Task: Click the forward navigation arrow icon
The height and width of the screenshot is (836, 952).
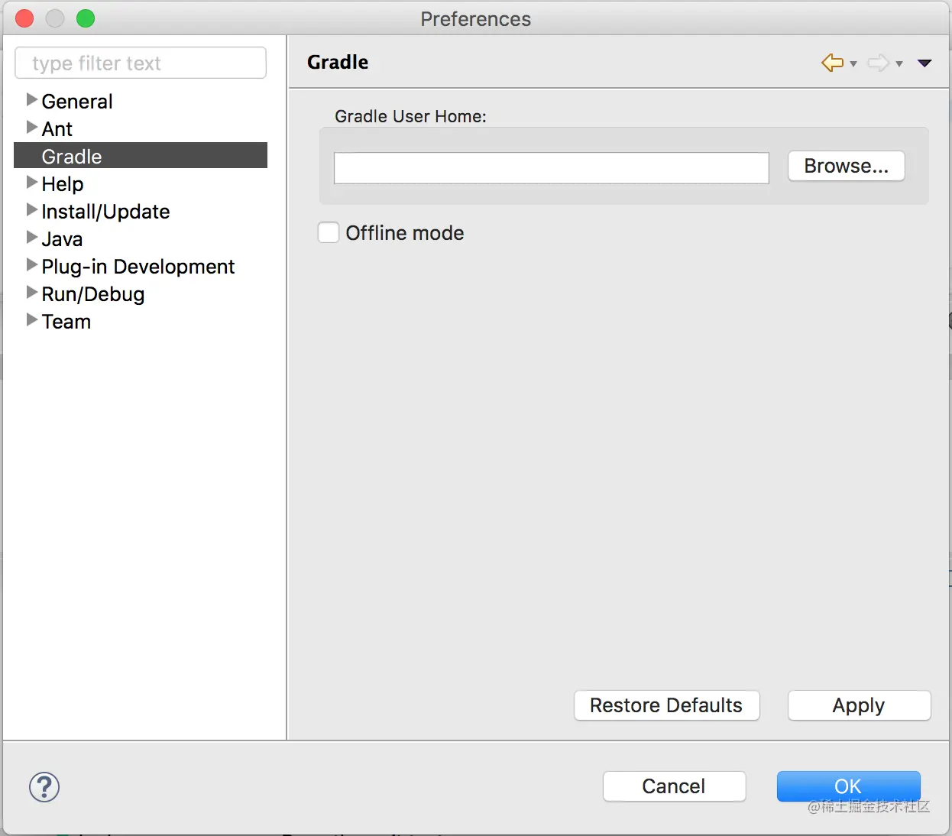Action: tap(878, 63)
